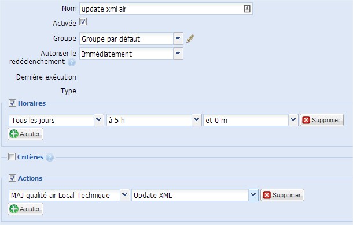The image size is (353, 225).
Task: Toggle the Actions section checkbox
Action: [12, 178]
